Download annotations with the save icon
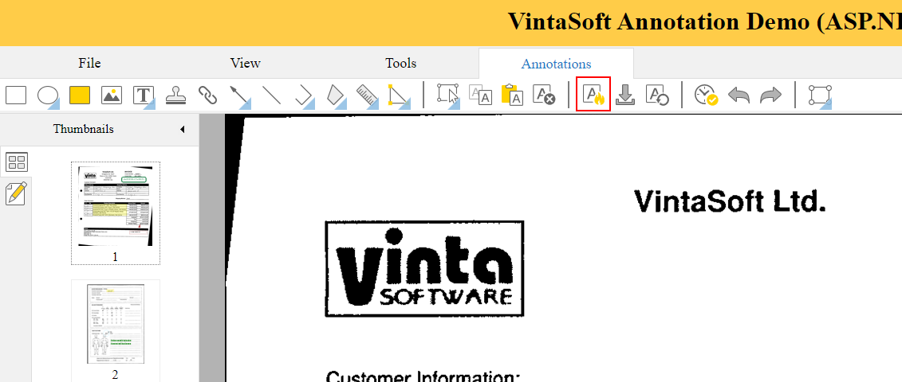This screenshot has width=902, height=382. pyautogui.click(x=625, y=95)
